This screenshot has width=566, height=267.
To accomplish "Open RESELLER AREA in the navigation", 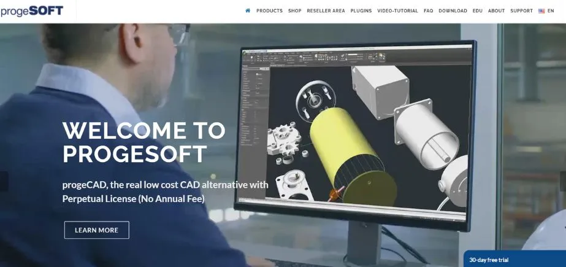I will click(326, 11).
